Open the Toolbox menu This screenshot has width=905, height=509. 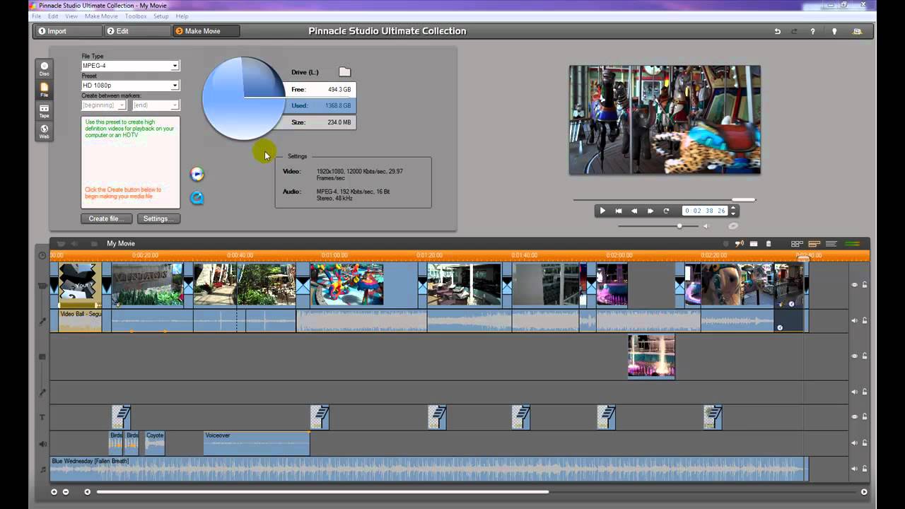click(136, 16)
